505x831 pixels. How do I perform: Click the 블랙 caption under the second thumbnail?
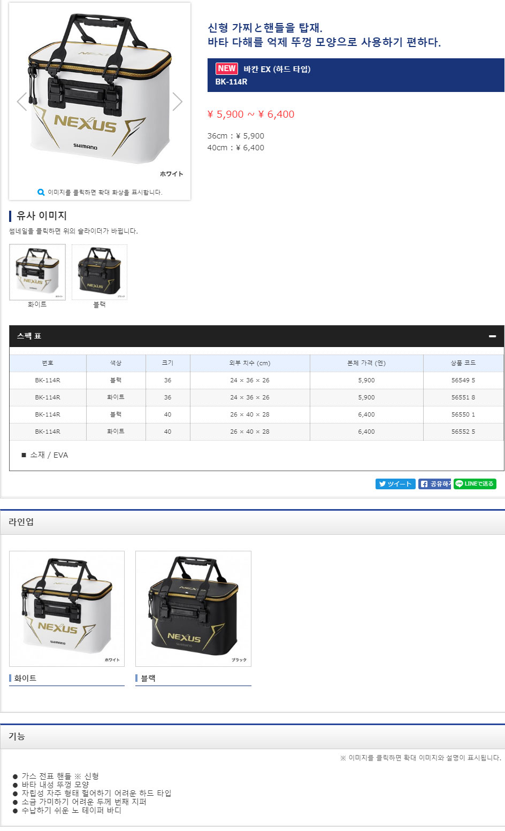pyautogui.click(x=100, y=304)
